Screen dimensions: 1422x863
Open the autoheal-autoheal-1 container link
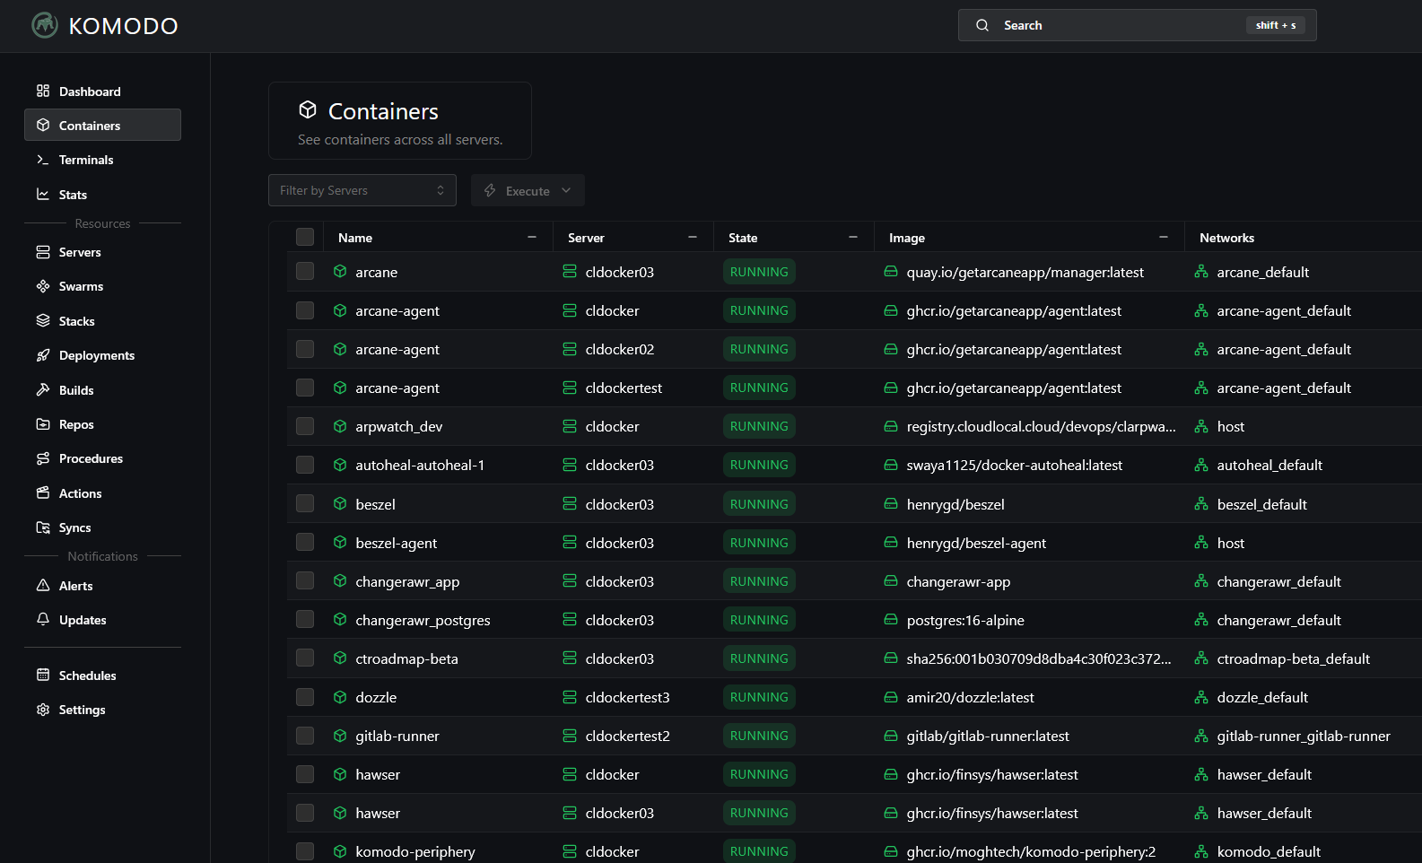click(x=420, y=465)
